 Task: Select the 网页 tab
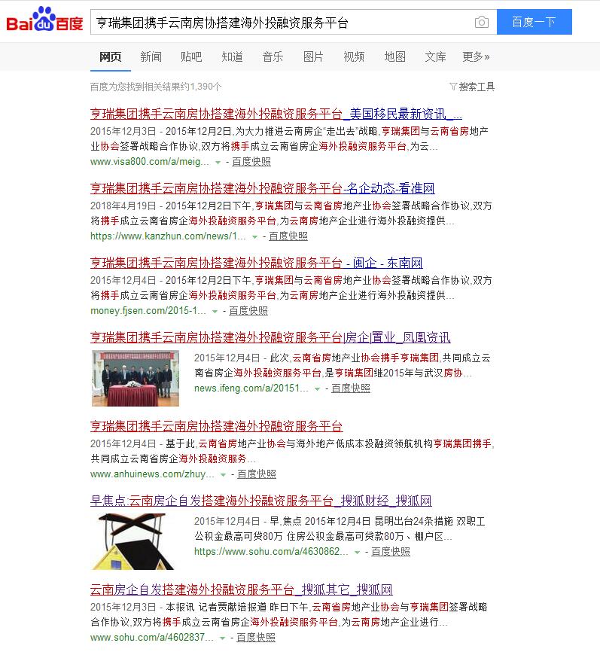coord(111,56)
